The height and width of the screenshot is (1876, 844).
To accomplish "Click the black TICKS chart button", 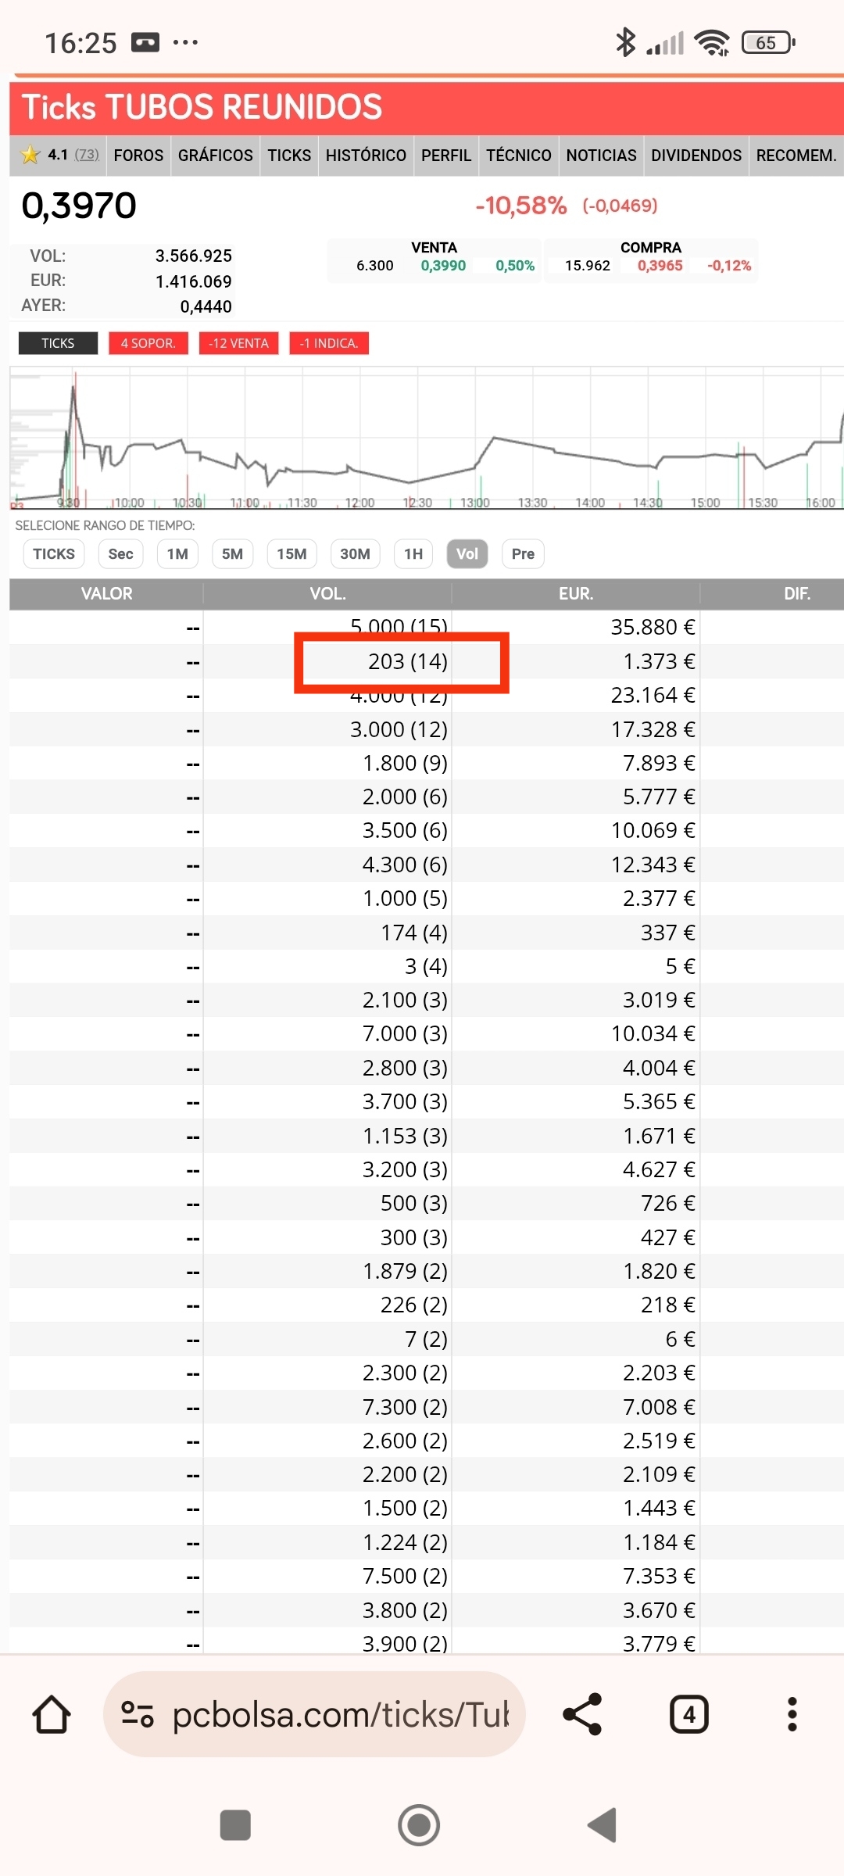I will (58, 343).
